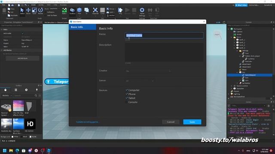Viewport: 275px width, 154px height.
Task: Select Basic Info dialog tab
Action: click(x=82, y=27)
